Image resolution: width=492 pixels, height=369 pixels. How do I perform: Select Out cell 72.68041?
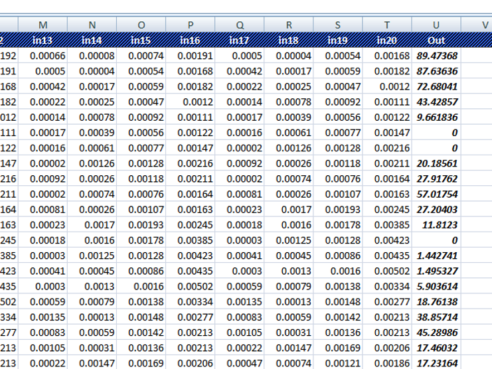[436, 86]
